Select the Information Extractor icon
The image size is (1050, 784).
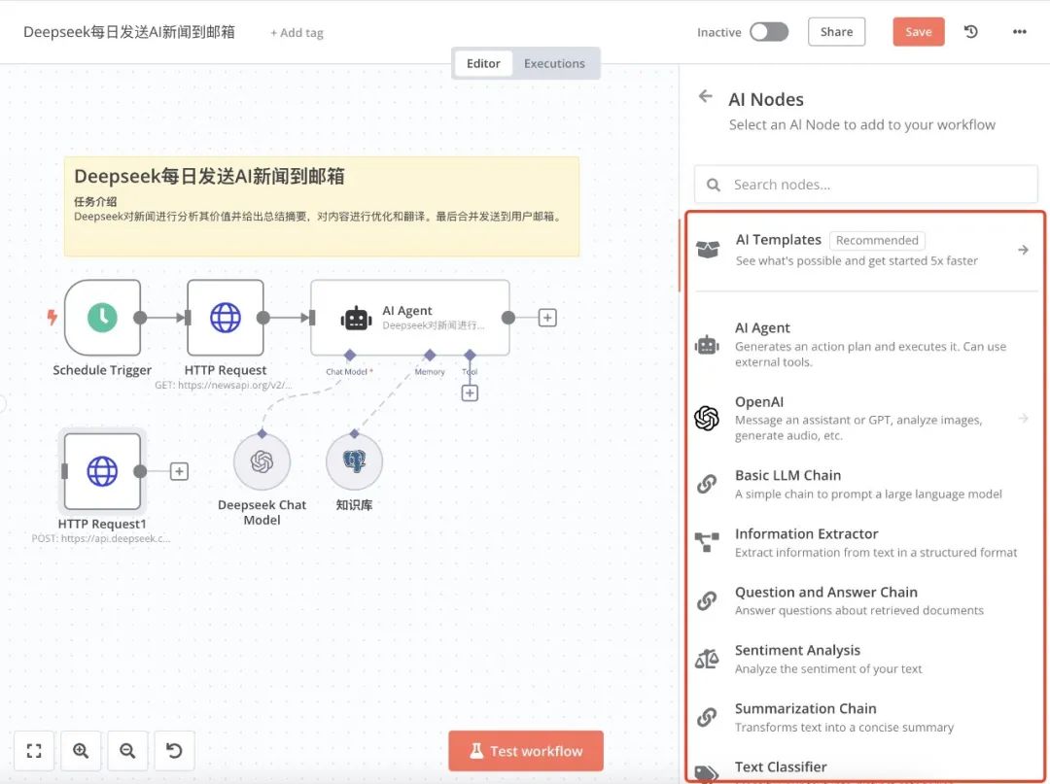coord(707,542)
